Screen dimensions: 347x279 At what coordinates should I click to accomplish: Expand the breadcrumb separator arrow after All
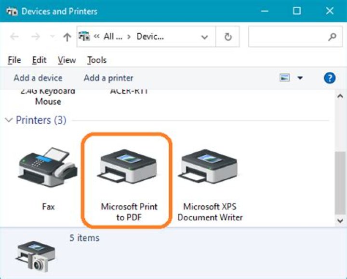coord(129,37)
